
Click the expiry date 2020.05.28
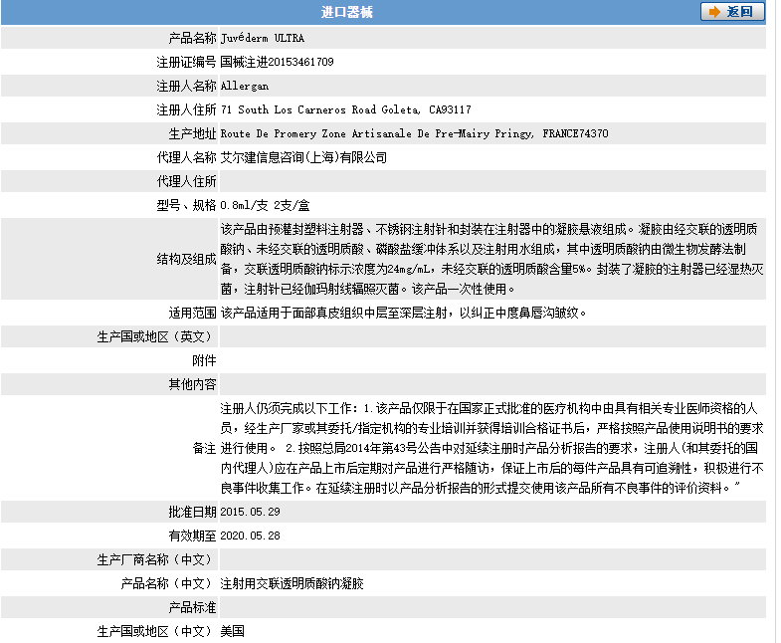[251, 536]
